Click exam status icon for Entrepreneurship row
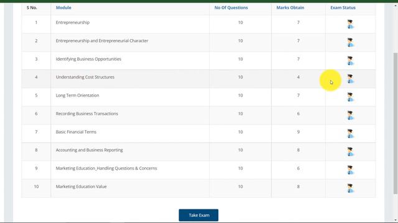The height and width of the screenshot is (223, 398). 350,24
